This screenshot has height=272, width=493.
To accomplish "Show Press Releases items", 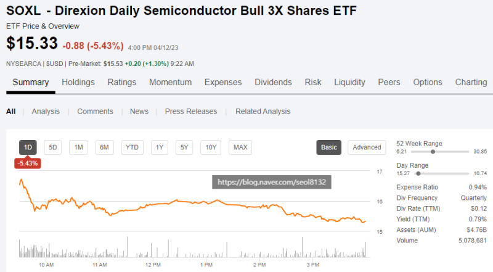I will [x=191, y=112].
